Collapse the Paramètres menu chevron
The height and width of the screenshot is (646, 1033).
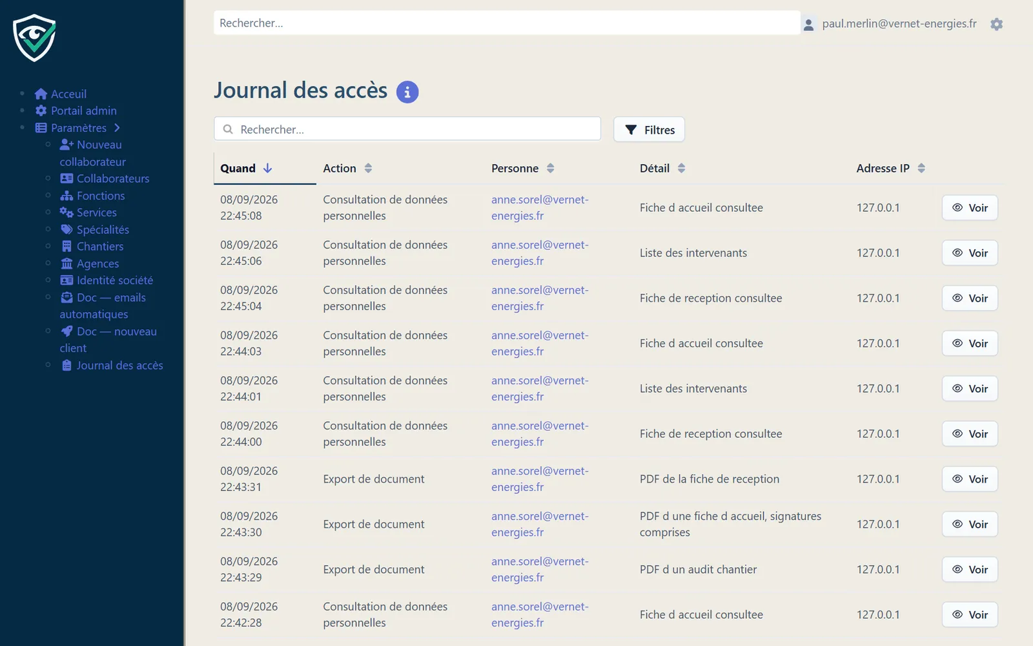117,128
